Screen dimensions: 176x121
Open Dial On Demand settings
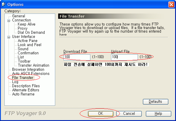(x=31, y=32)
